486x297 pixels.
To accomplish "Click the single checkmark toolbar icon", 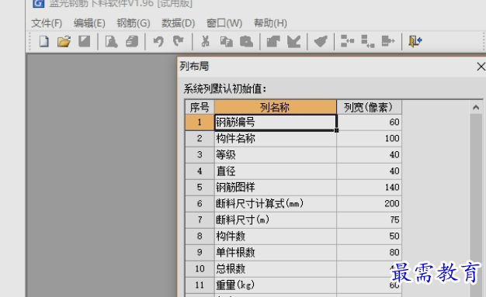I will (321, 41).
